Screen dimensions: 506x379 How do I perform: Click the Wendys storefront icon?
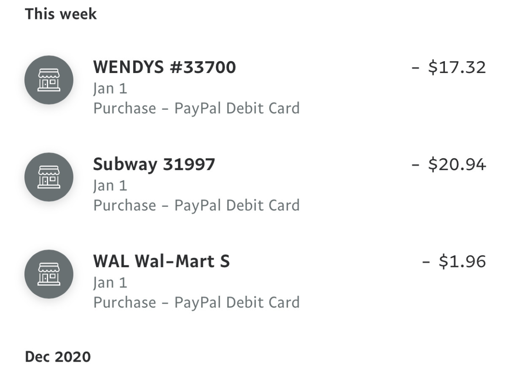coord(48,80)
